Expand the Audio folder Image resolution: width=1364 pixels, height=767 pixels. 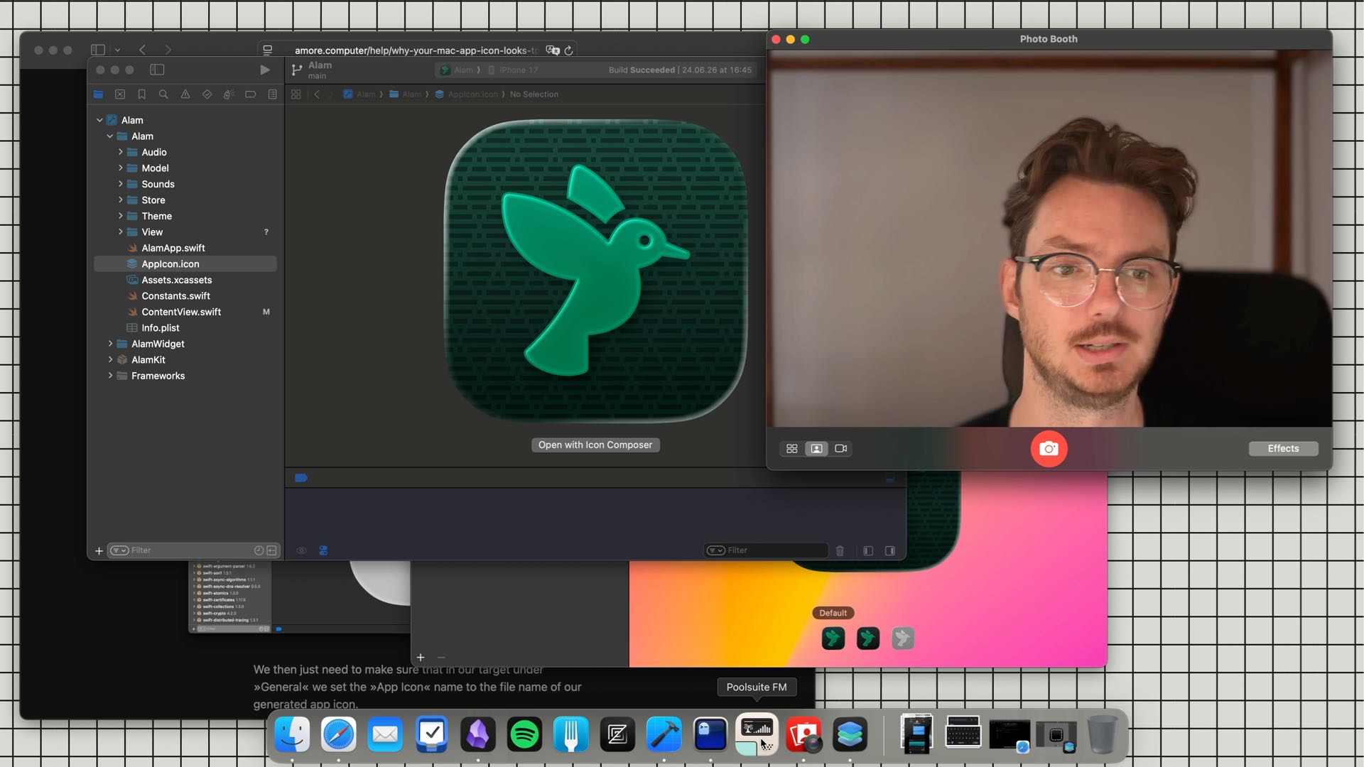121,152
